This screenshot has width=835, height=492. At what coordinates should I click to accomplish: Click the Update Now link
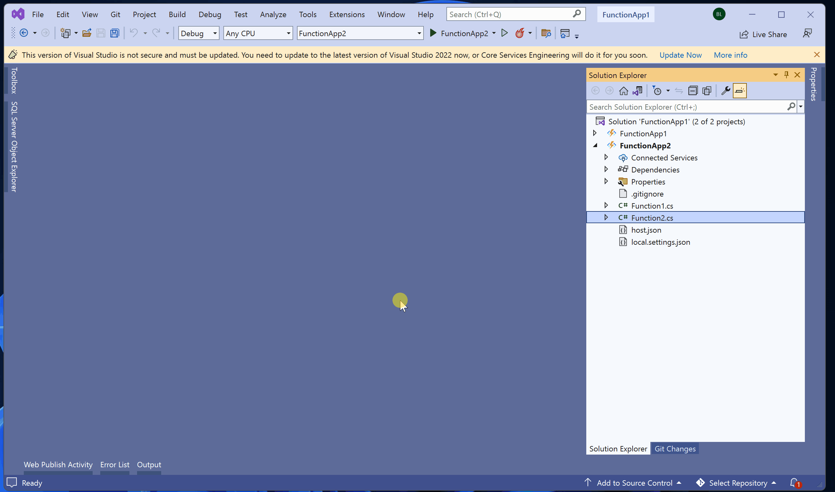pyautogui.click(x=680, y=55)
